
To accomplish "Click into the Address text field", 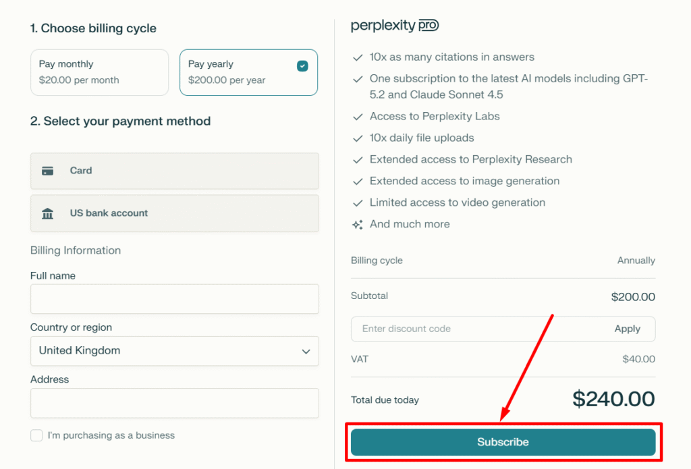I will pyautogui.click(x=174, y=403).
